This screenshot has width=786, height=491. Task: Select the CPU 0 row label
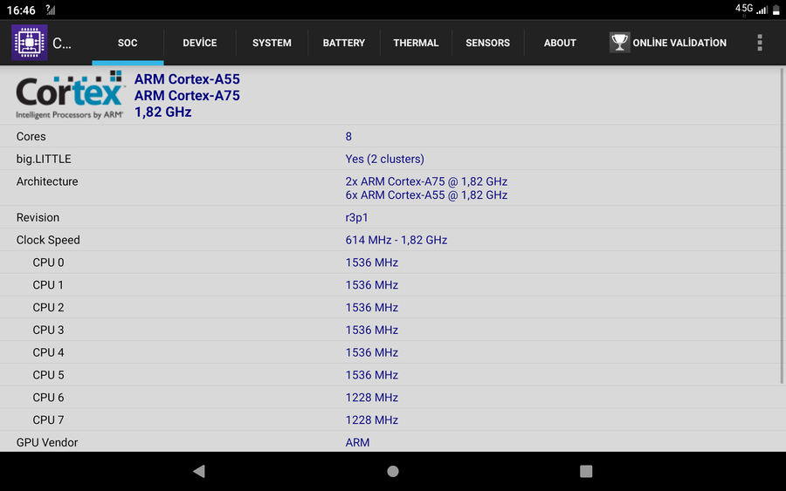click(x=48, y=263)
